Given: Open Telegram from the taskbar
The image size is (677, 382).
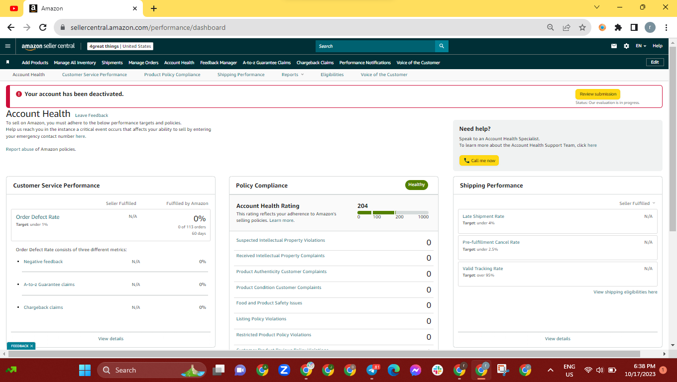Looking at the screenshot, I should point(372,370).
